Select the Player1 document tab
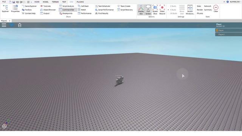The height and width of the screenshot is (136, 242). coord(4,21)
